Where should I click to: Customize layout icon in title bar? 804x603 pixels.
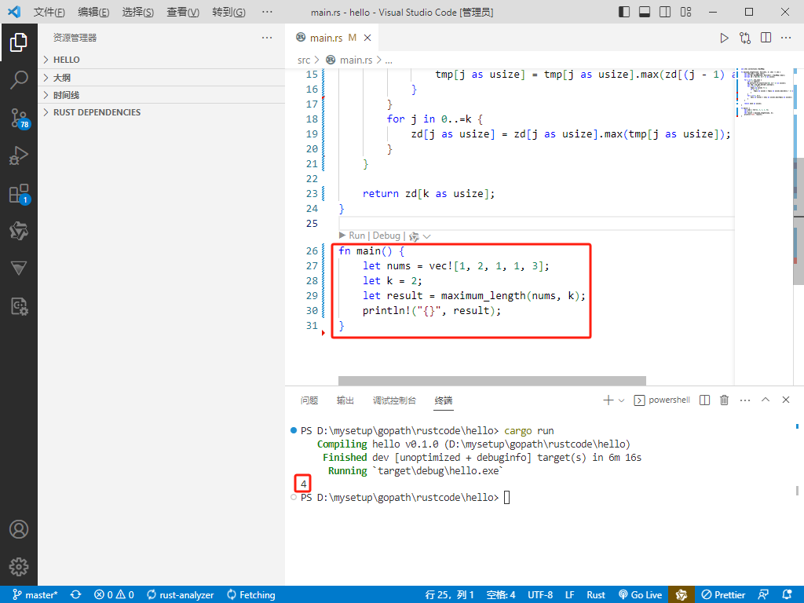click(685, 12)
